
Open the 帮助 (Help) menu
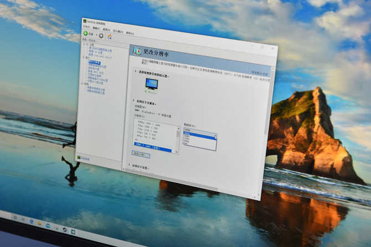pyautogui.click(x=130, y=33)
